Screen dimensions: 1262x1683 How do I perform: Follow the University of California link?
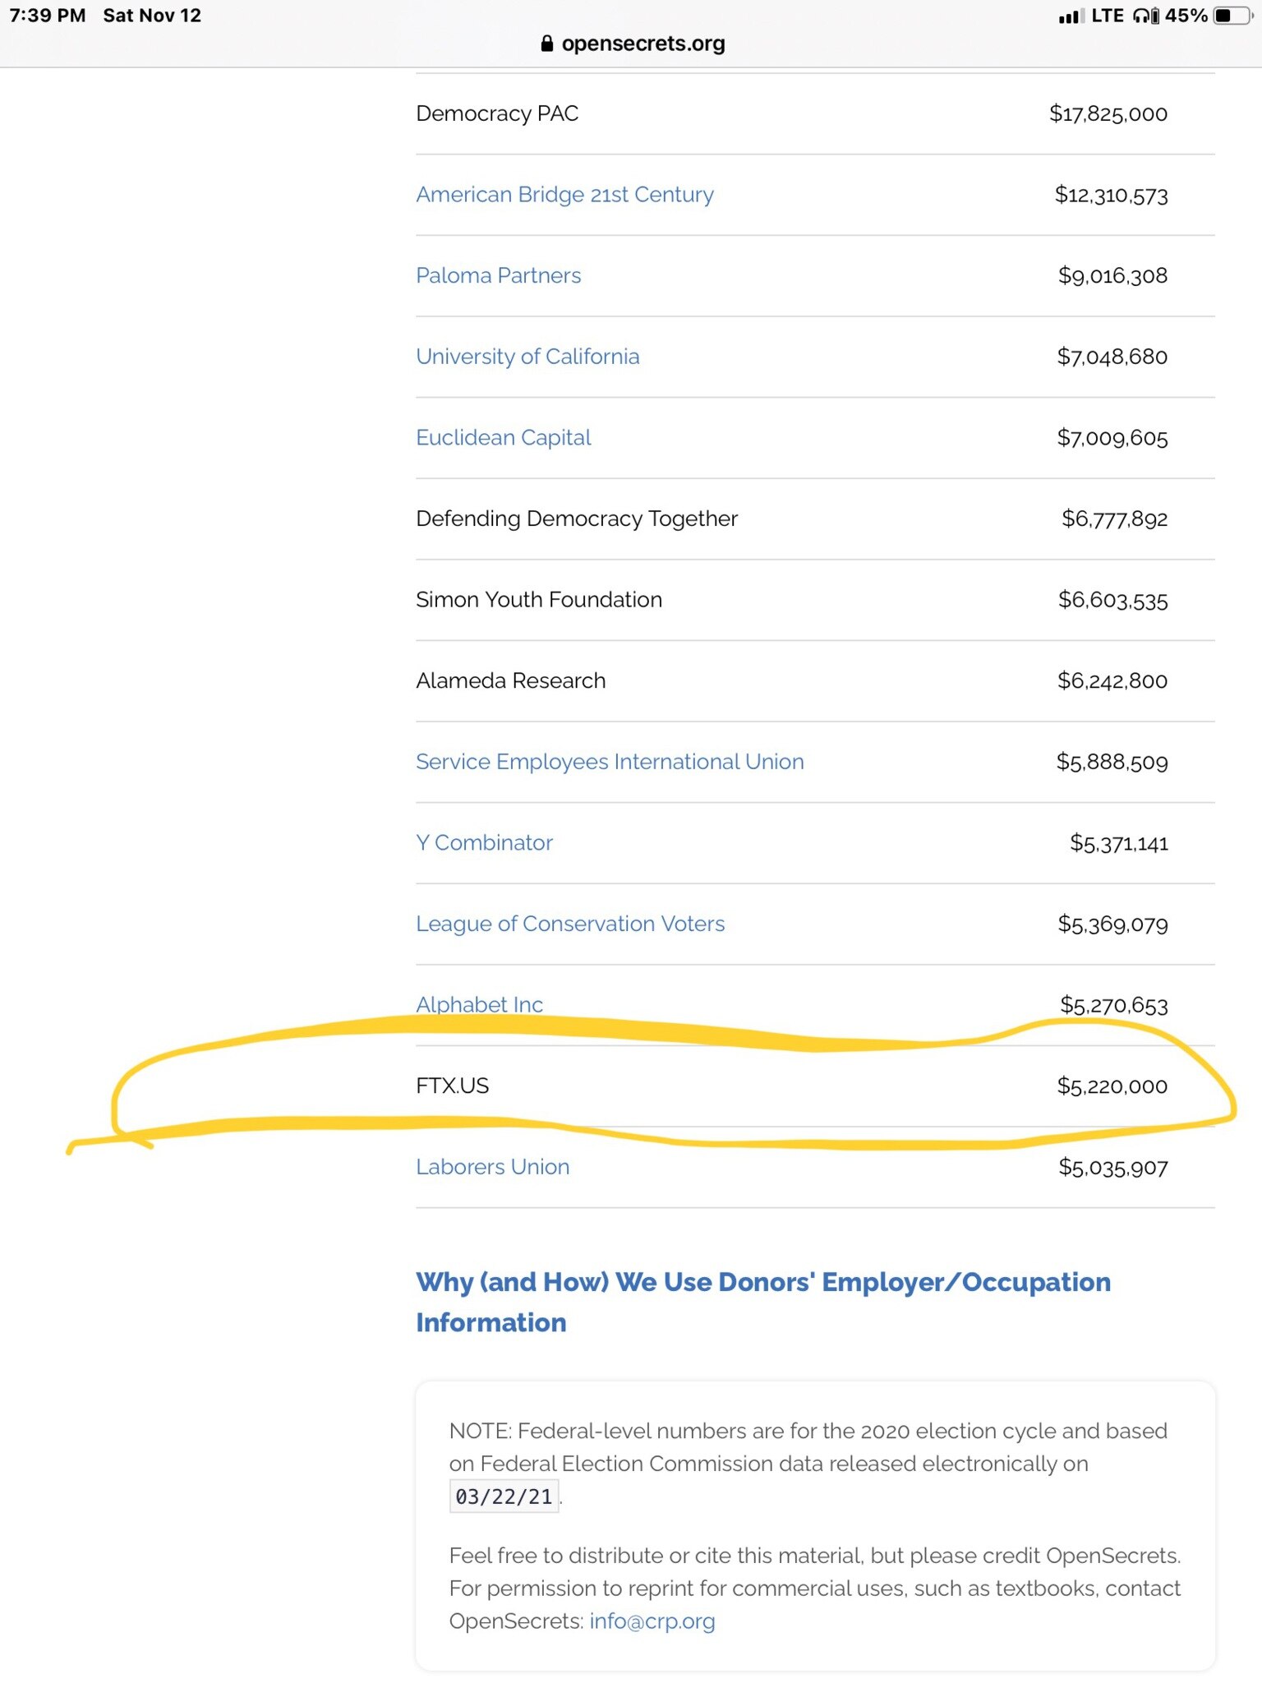[x=527, y=357]
